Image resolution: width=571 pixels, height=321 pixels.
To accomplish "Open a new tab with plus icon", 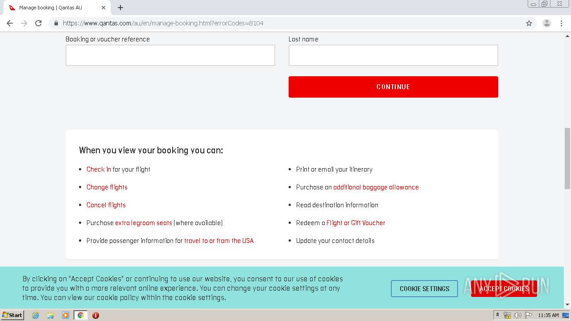I will [x=120, y=8].
